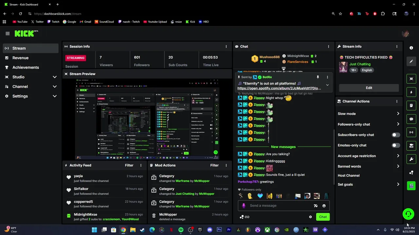This screenshot has height=235, width=419.
Task: Open the SoundCloud bookmark
Action: tap(104, 22)
